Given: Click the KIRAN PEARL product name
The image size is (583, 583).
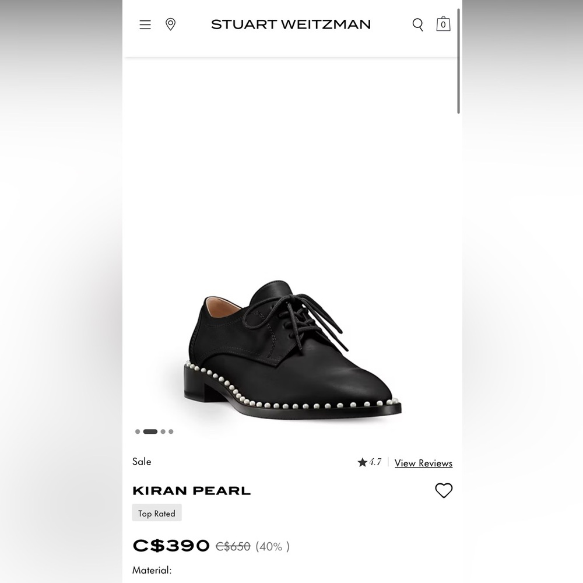Looking at the screenshot, I should [x=191, y=490].
